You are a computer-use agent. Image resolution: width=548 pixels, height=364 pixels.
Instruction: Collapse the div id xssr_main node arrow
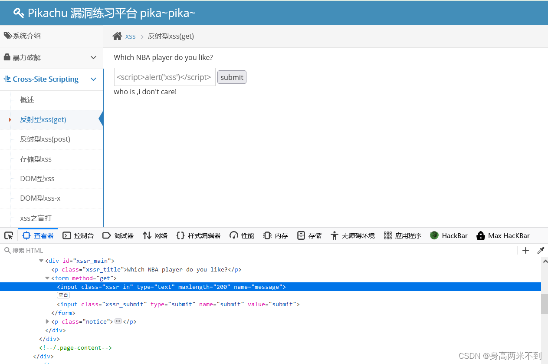(41, 261)
